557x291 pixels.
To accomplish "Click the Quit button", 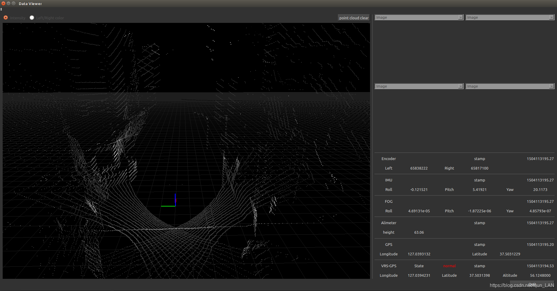I will [532, 284].
